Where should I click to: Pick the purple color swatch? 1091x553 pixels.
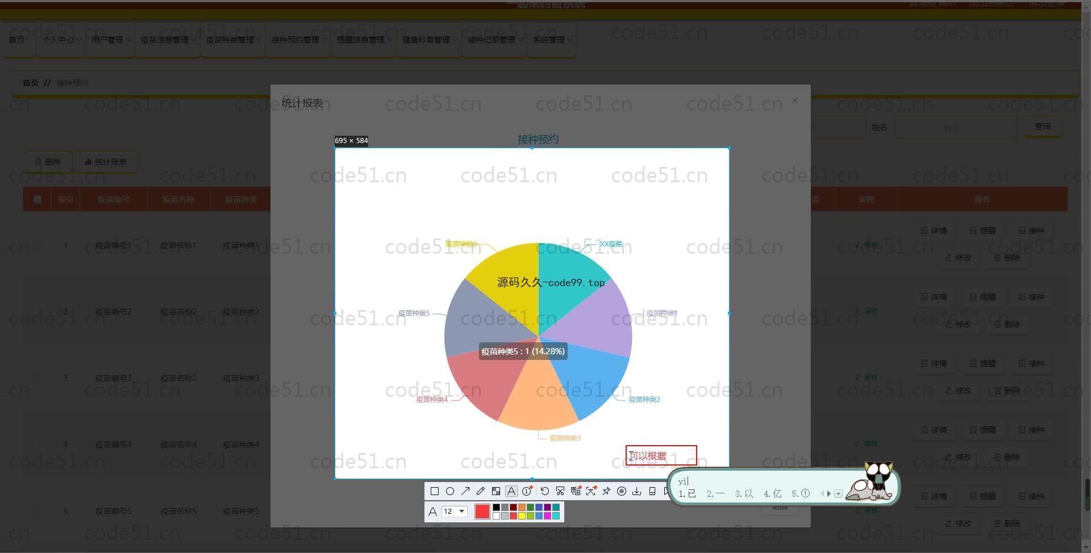(547, 508)
